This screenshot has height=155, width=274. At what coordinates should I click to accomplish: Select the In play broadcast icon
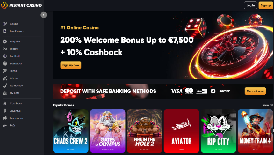(x=5, y=49)
